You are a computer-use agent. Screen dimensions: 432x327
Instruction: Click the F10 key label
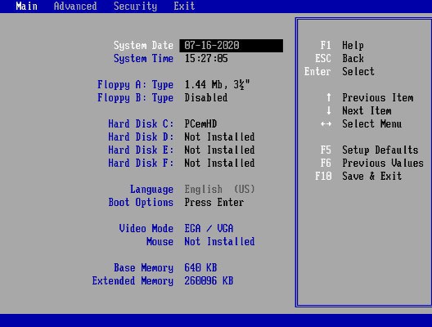[323, 176]
